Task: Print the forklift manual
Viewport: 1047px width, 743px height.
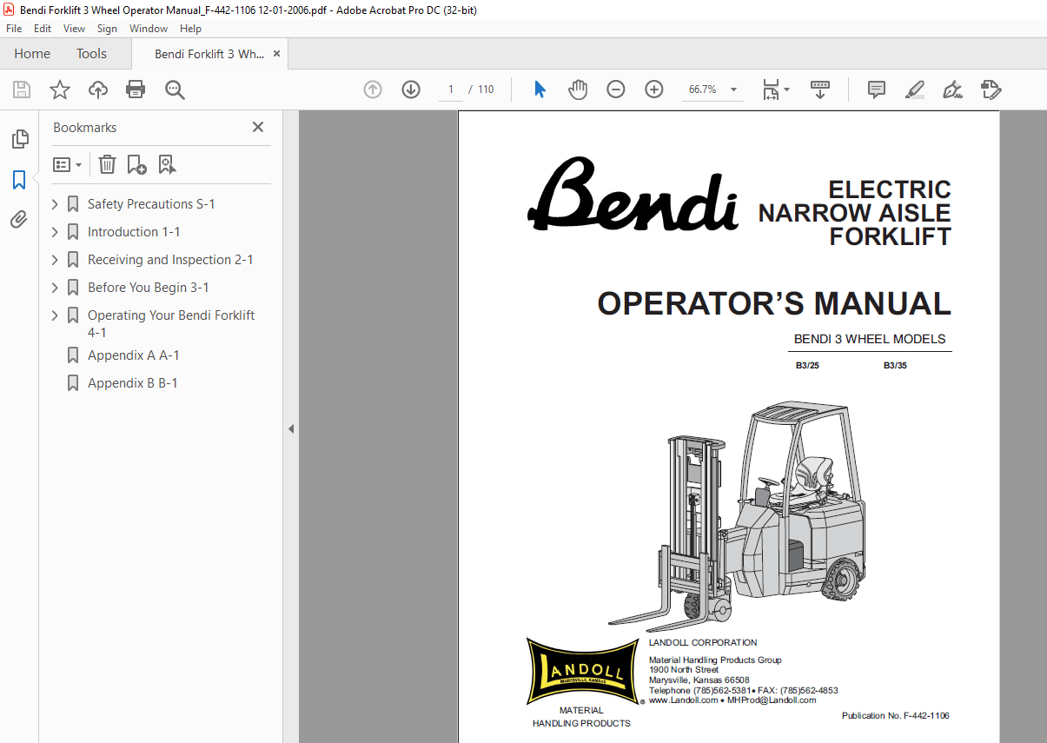Action: tap(136, 90)
